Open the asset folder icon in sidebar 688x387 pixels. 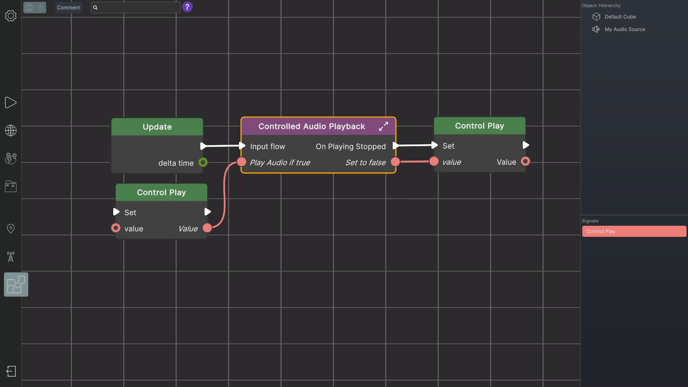click(x=11, y=186)
